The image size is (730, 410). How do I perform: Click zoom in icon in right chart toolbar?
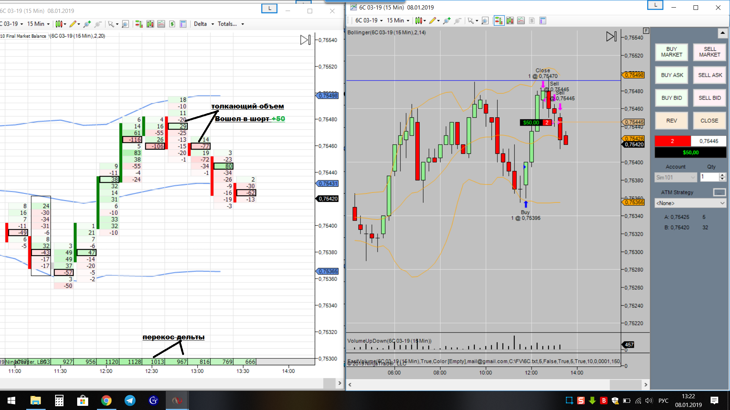(x=446, y=20)
